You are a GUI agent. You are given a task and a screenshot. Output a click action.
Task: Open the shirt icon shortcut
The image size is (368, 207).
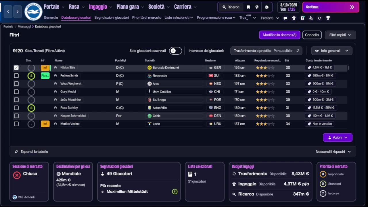coord(294,18)
